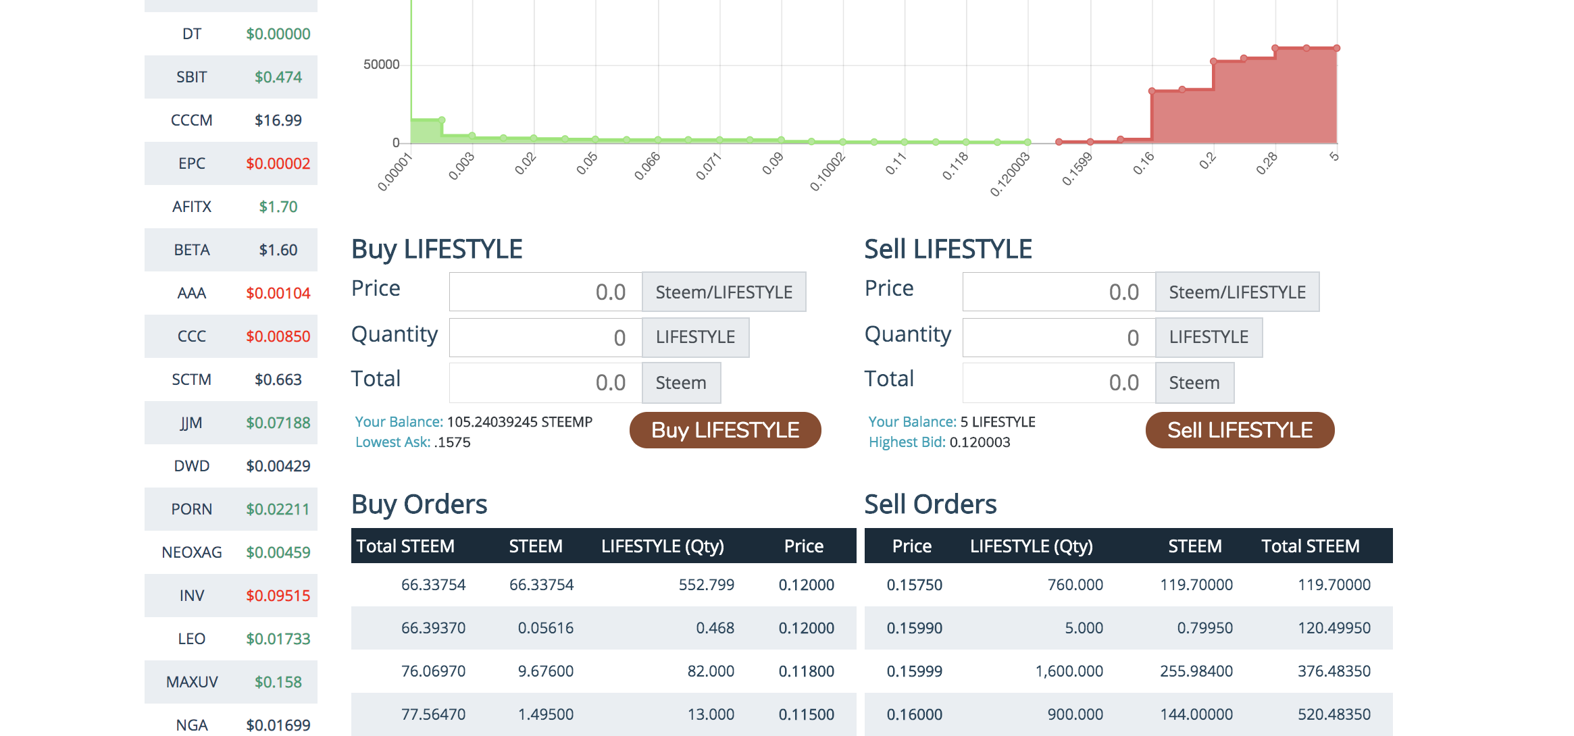Click buy order with quantity 0.468
This screenshot has width=1574, height=736.
(x=603, y=628)
